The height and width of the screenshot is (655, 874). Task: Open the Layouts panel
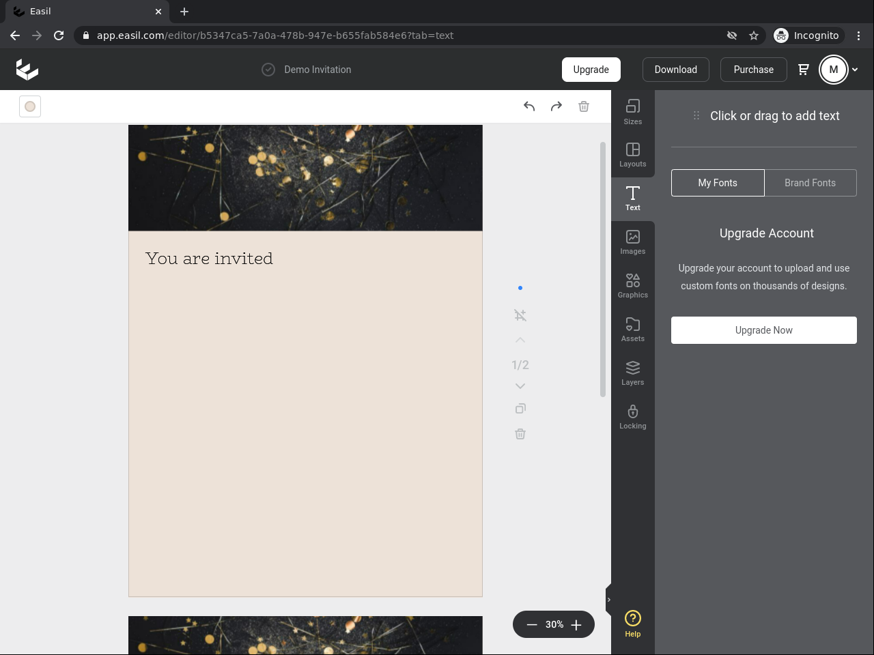(633, 155)
